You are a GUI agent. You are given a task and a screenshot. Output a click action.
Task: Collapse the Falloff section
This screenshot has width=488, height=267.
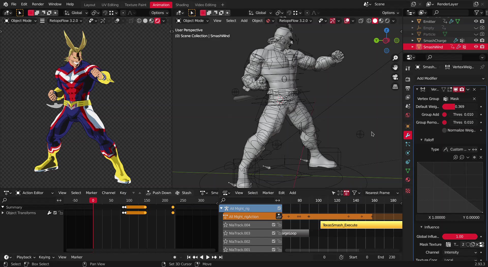[x=421, y=140]
